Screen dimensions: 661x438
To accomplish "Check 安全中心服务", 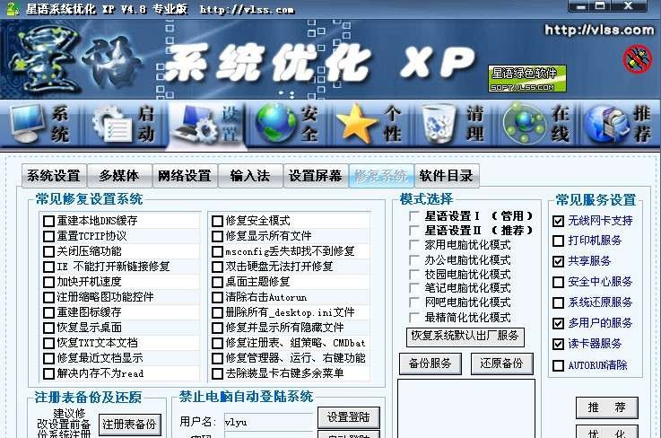I will click(558, 282).
